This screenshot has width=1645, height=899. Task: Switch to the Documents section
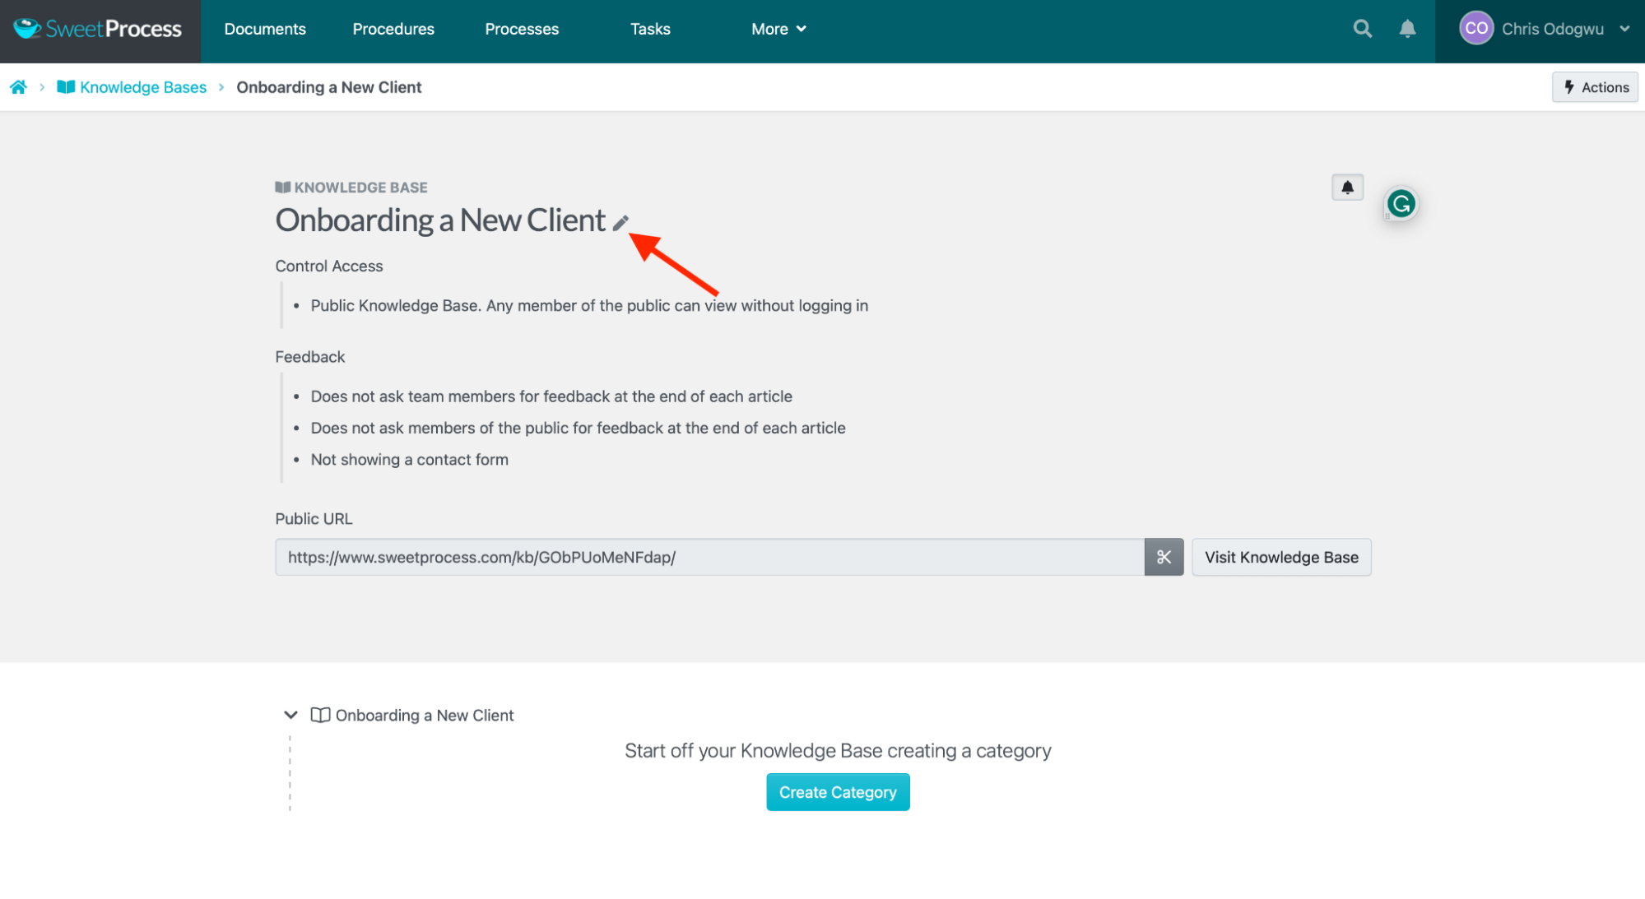pos(264,29)
